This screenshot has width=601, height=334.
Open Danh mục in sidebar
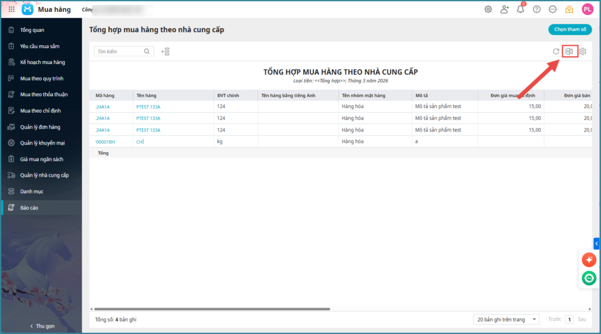[x=42, y=191]
